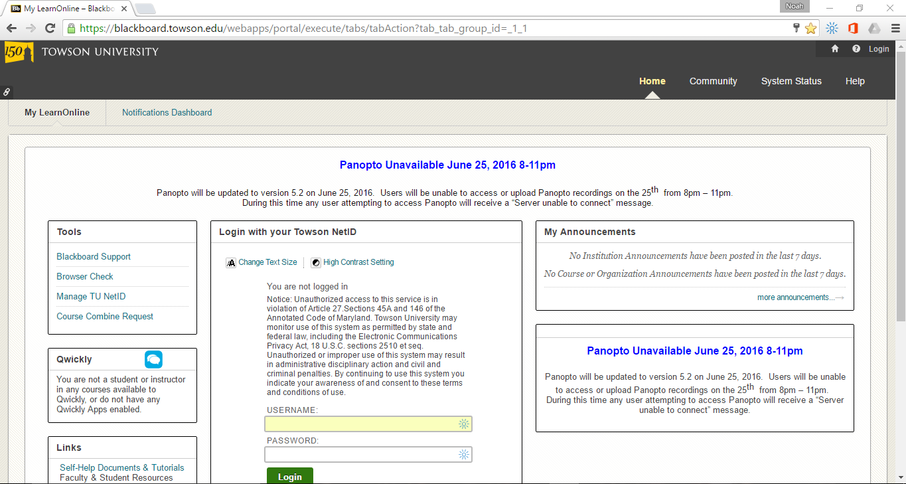The height and width of the screenshot is (484, 906).
Task: Open the help question mark icon
Action: (856, 48)
